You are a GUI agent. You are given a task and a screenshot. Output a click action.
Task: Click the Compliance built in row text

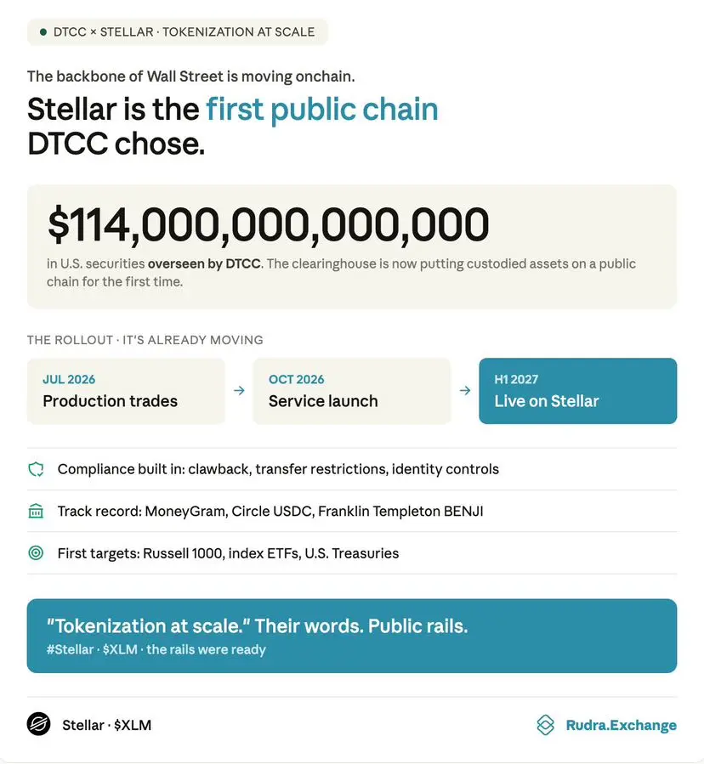[278, 469]
